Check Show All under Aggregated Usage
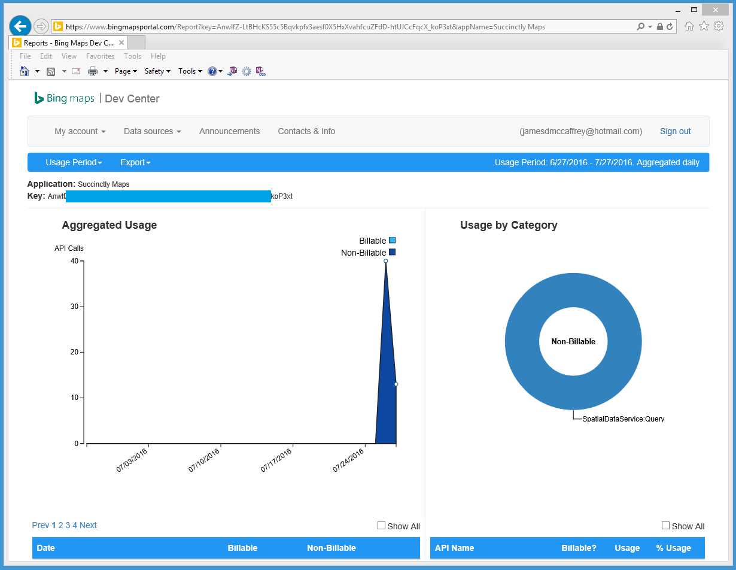Viewport: 736px width, 570px height. (381, 526)
